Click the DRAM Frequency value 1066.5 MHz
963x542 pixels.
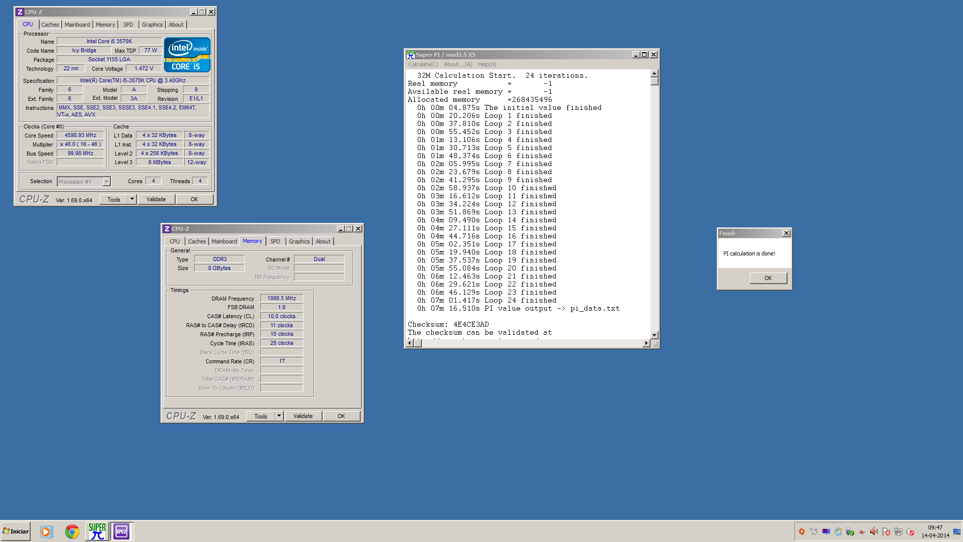click(x=281, y=298)
